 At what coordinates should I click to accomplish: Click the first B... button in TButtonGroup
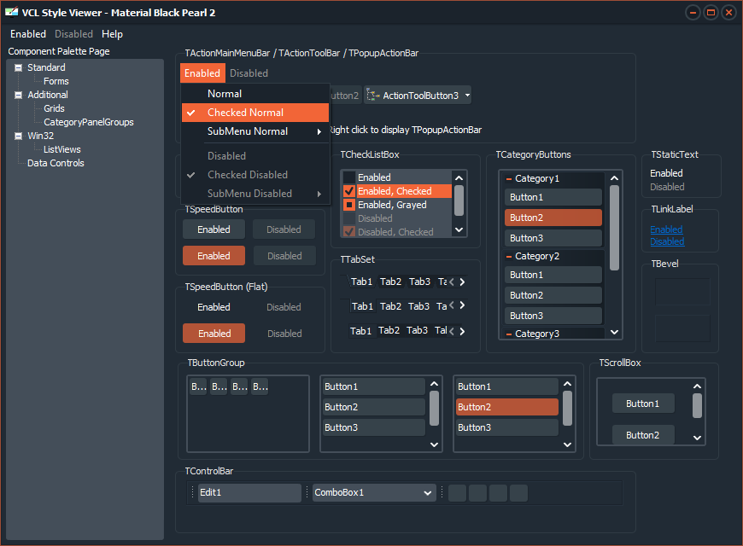pos(198,386)
